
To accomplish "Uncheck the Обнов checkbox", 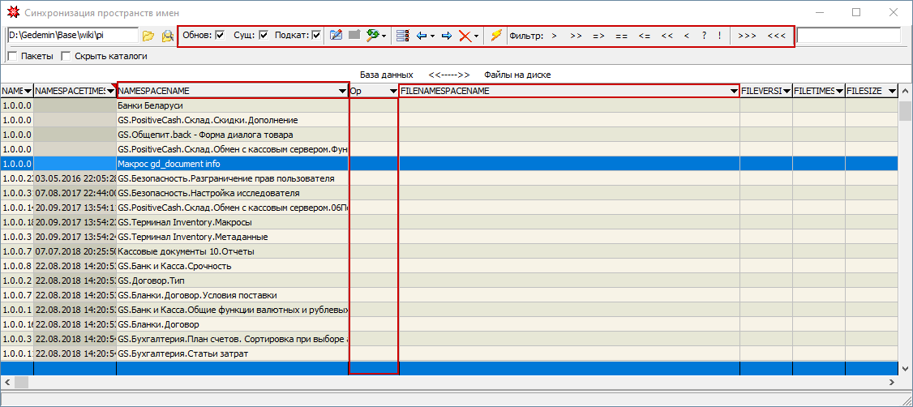I will [220, 36].
